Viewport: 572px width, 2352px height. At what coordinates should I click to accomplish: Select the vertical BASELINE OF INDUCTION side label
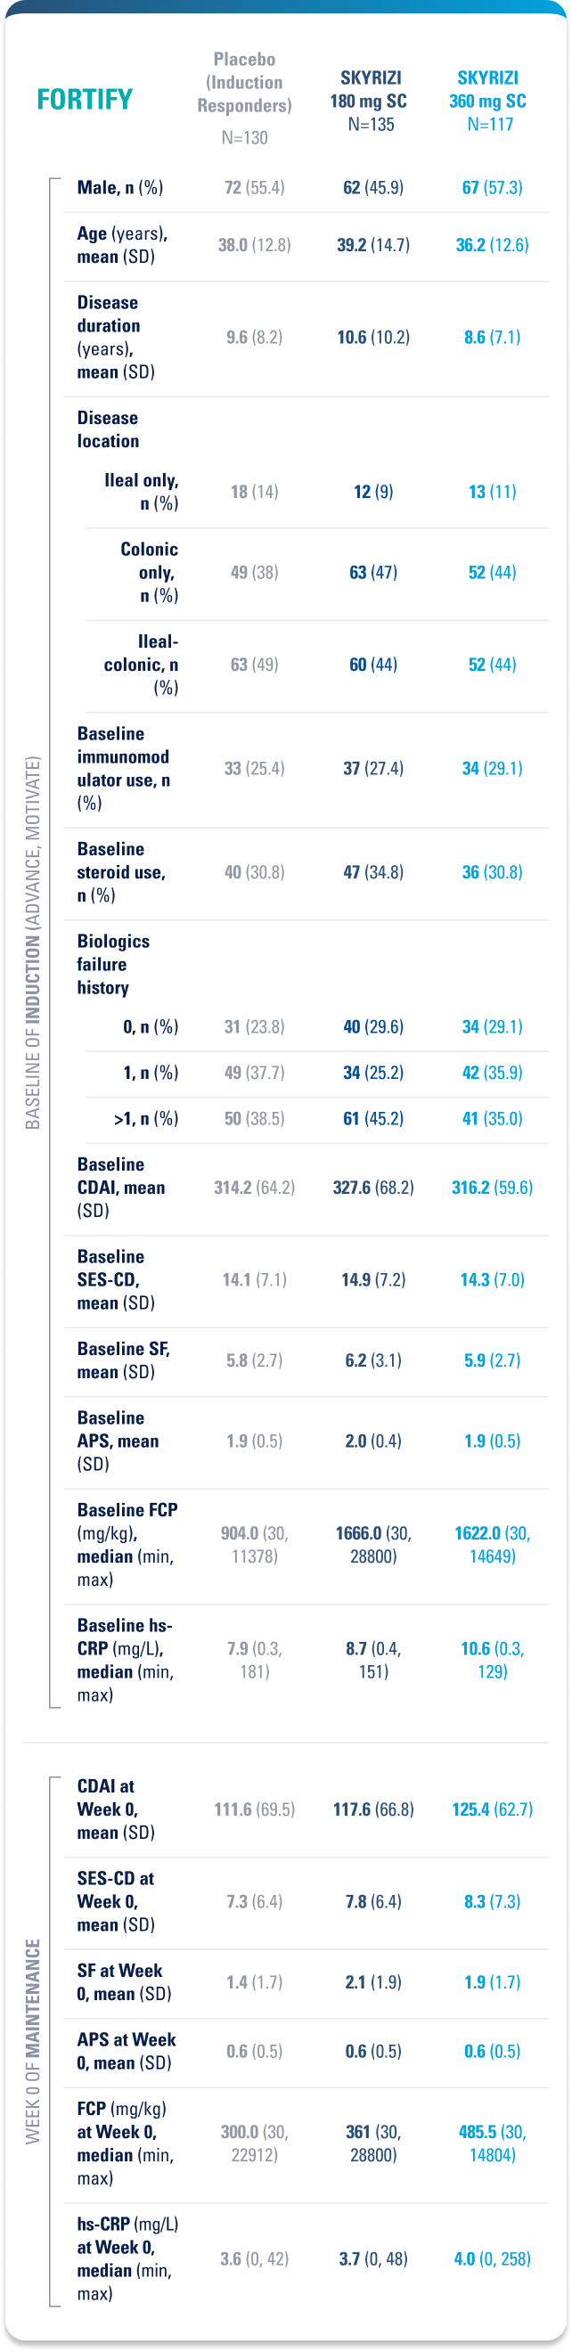tap(33, 943)
